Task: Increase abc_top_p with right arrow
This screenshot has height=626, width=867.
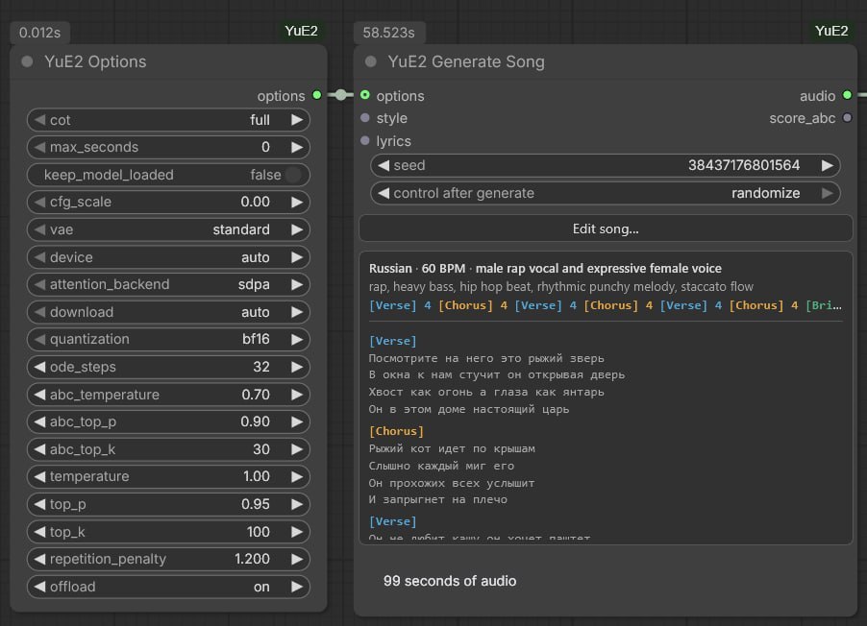Action: tap(297, 421)
